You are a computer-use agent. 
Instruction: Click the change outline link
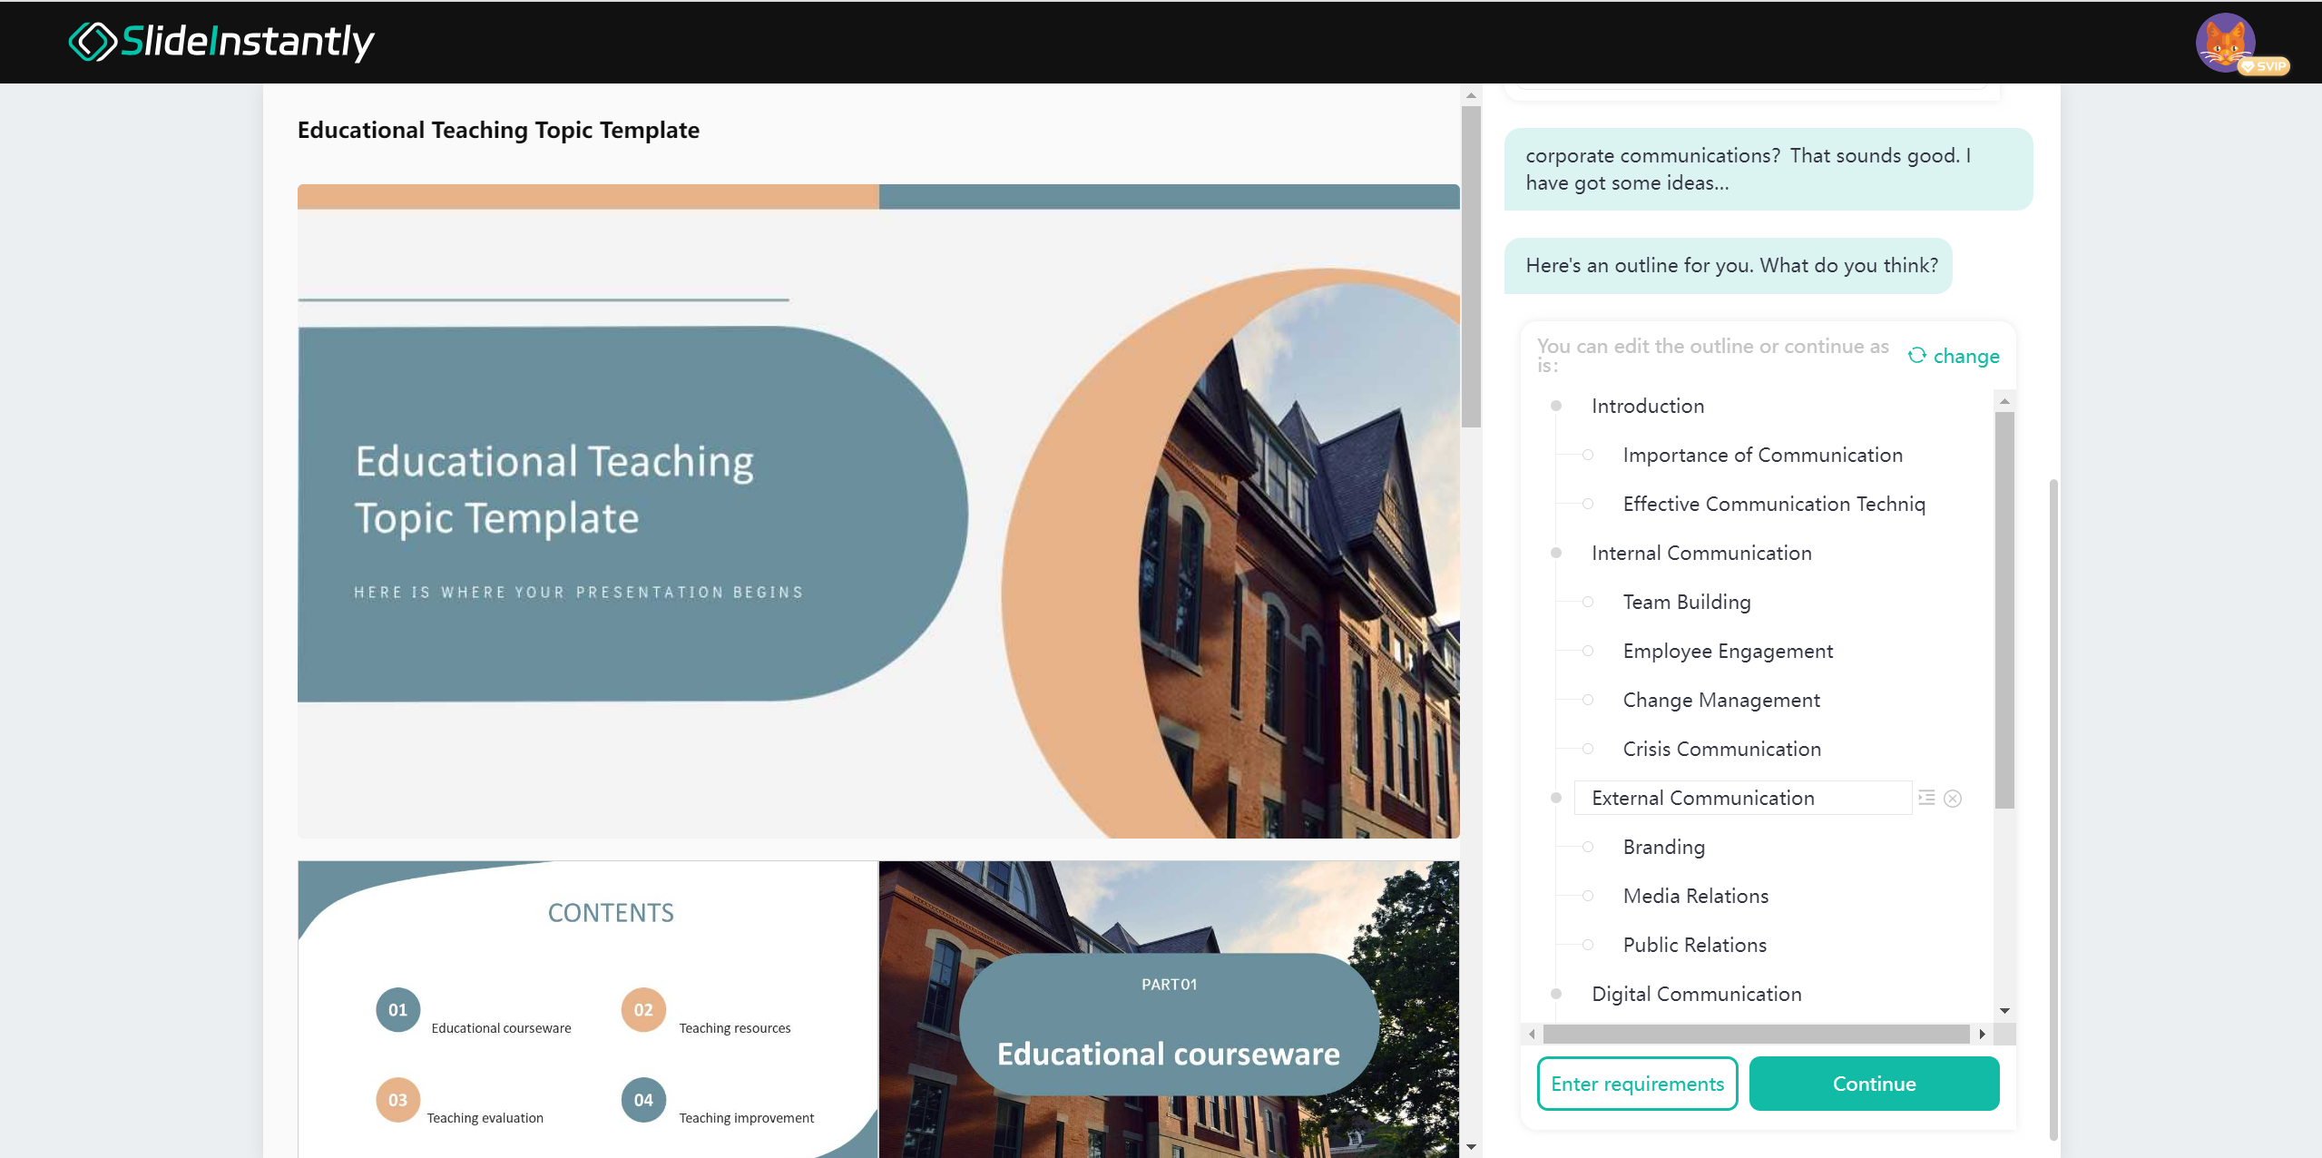1965,356
